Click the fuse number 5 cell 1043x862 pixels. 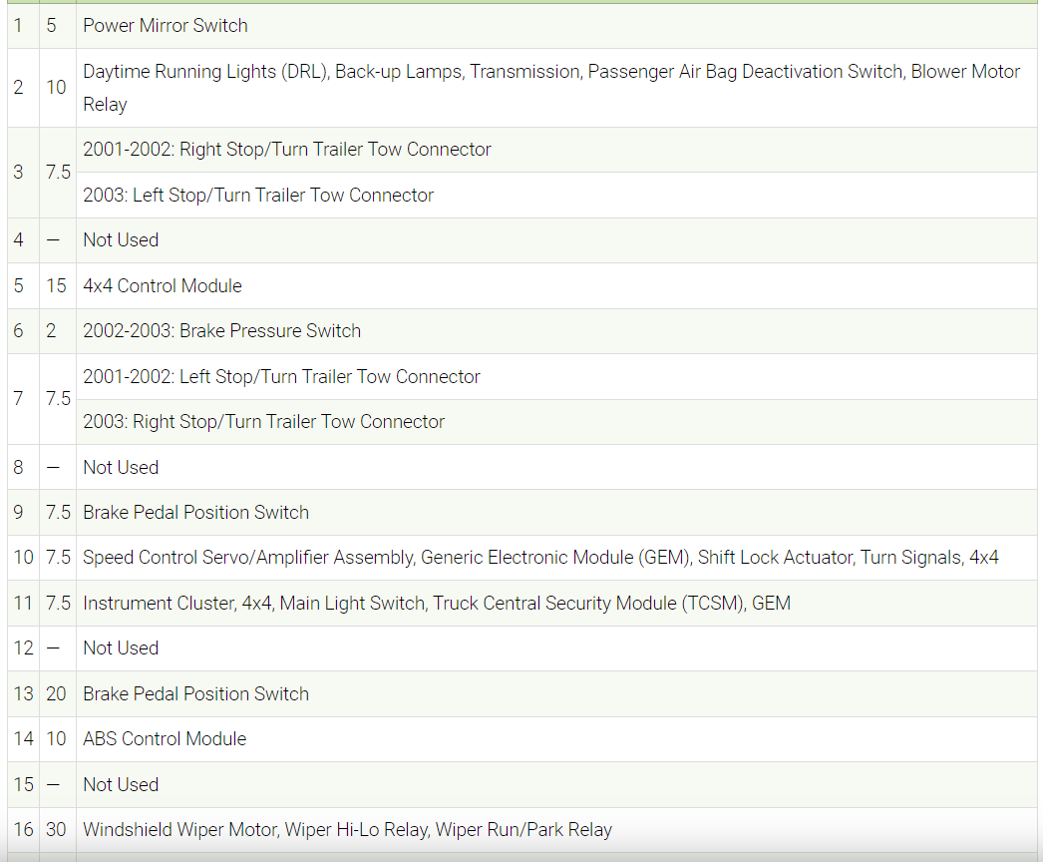(x=19, y=286)
